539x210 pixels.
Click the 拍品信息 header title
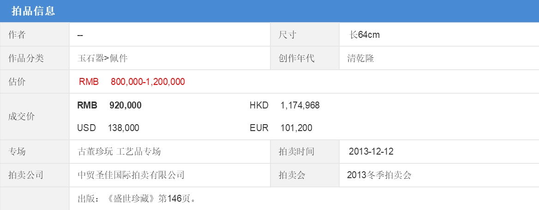point(33,11)
